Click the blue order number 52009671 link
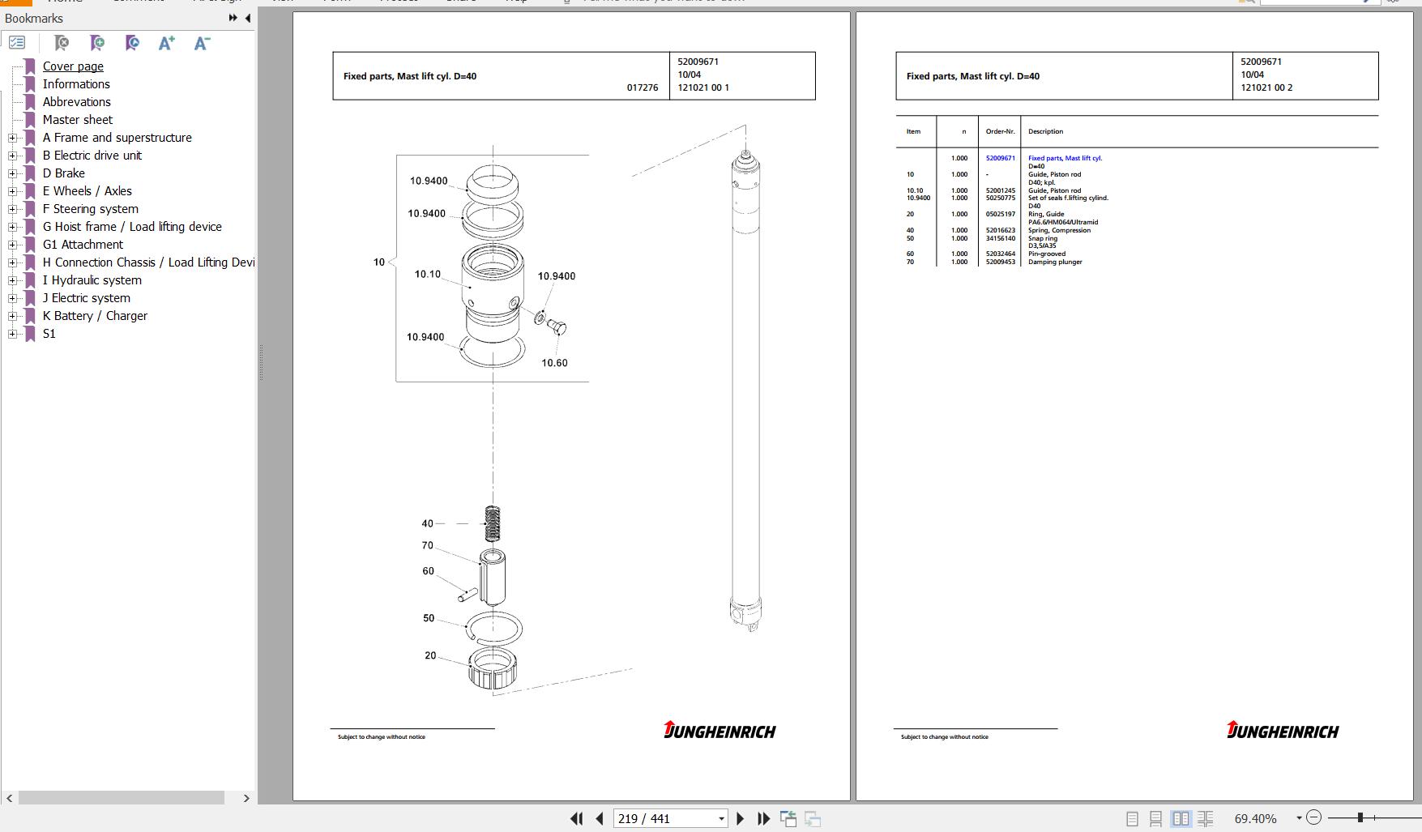This screenshot has height=832, width=1422. pyautogui.click(x=1000, y=158)
